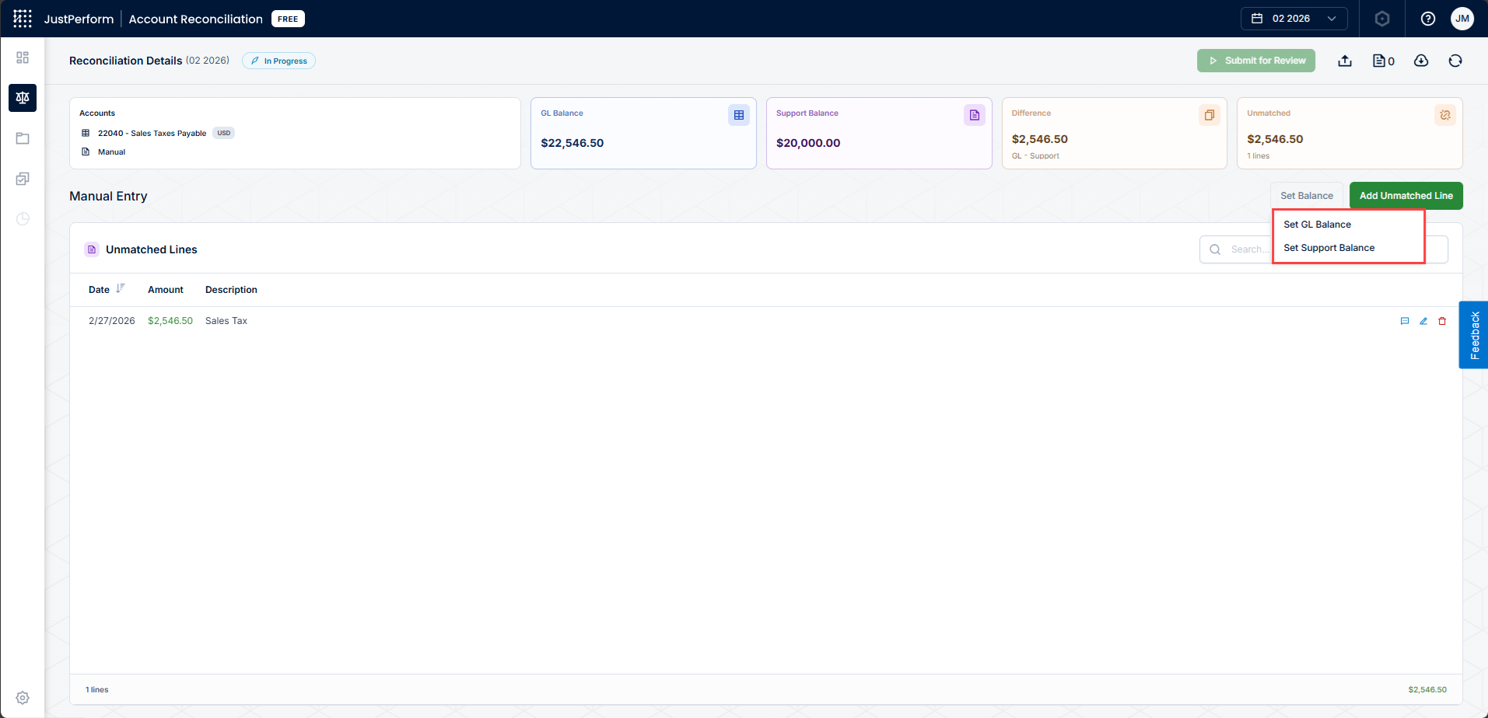This screenshot has width=1488, height=718.
Task: Click the FREE plan badge
Action: pos(288,19)
